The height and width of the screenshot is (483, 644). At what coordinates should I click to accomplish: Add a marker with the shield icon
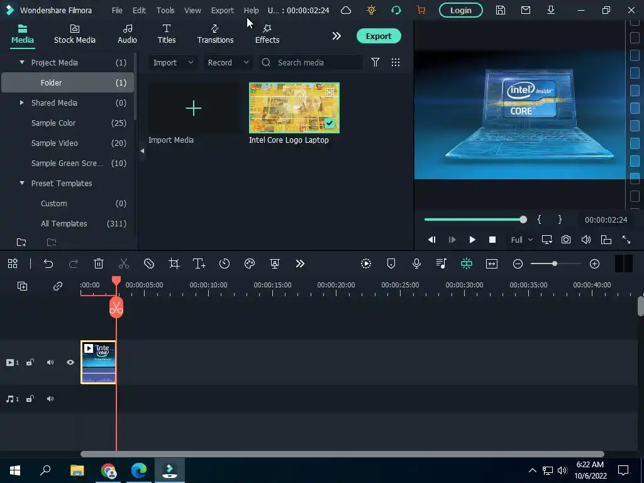[x=391, y=264]
